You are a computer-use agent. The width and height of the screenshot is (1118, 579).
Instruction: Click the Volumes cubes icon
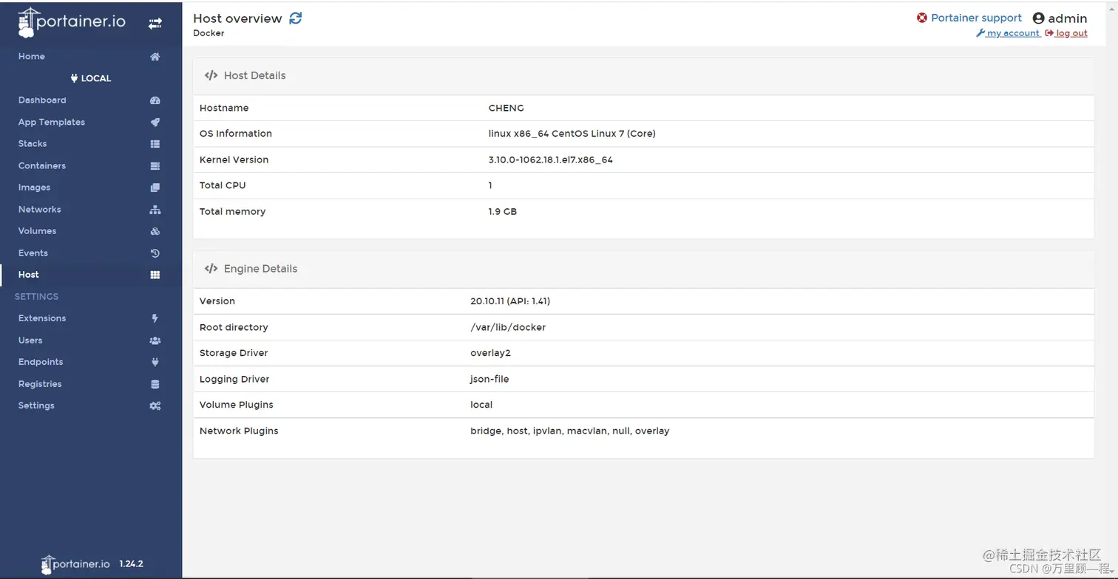coord(155,231)
